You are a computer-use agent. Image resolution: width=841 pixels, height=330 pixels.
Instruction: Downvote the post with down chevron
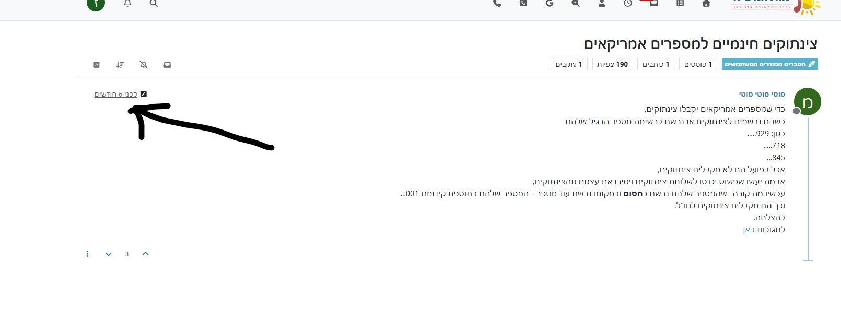109,254
